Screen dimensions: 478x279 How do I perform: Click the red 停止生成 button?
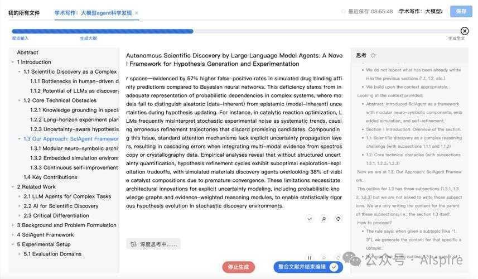coord(238,267)
